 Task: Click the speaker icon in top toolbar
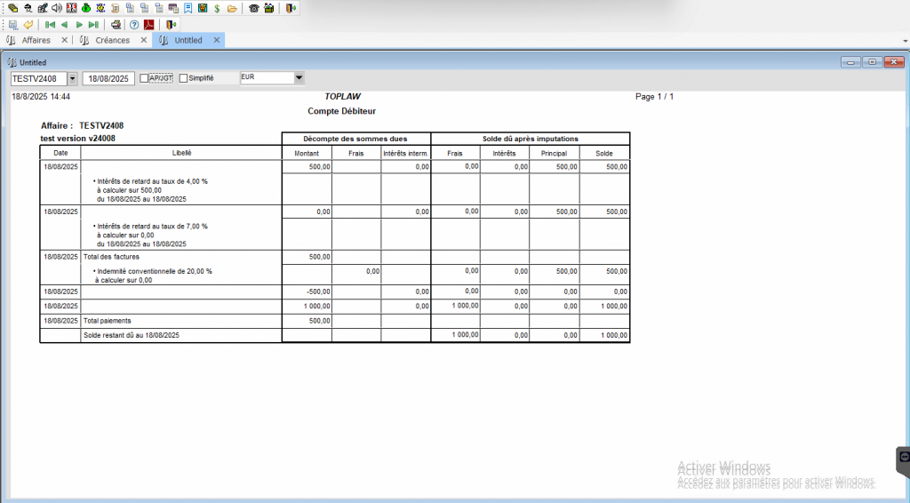(x=57, y=8)
